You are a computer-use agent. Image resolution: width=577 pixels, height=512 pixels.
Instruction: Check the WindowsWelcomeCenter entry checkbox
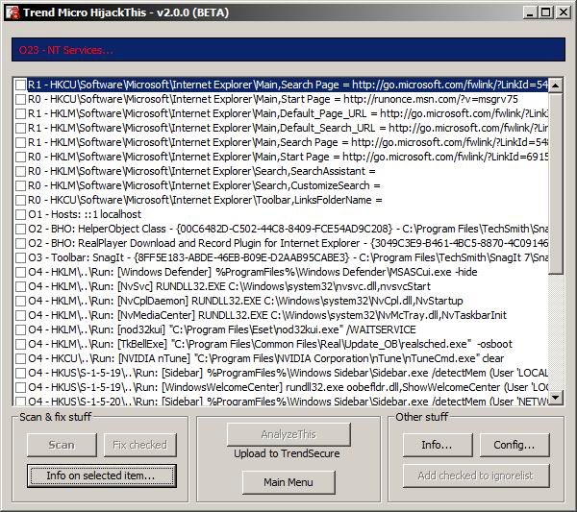coord(20,387)
